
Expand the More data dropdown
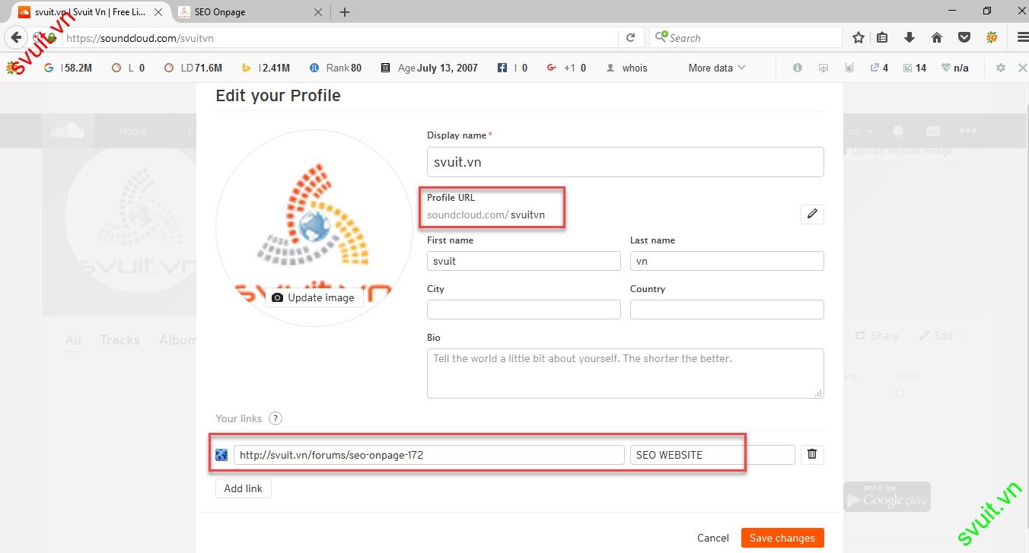[717, 68]
